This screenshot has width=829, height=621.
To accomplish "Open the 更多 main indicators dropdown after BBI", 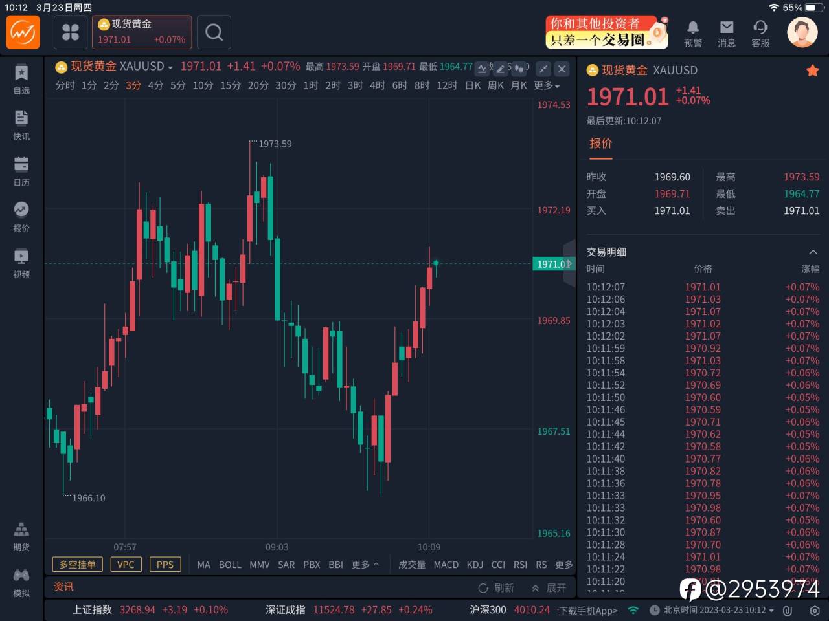I will click(x=365, y=565).
